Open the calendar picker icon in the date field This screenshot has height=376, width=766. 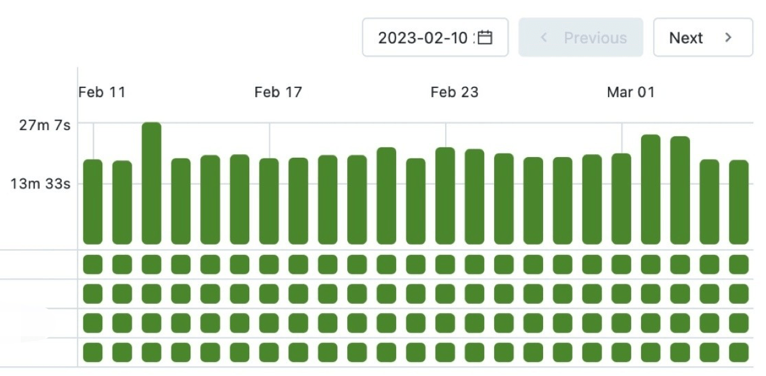(x=485, y=37)
